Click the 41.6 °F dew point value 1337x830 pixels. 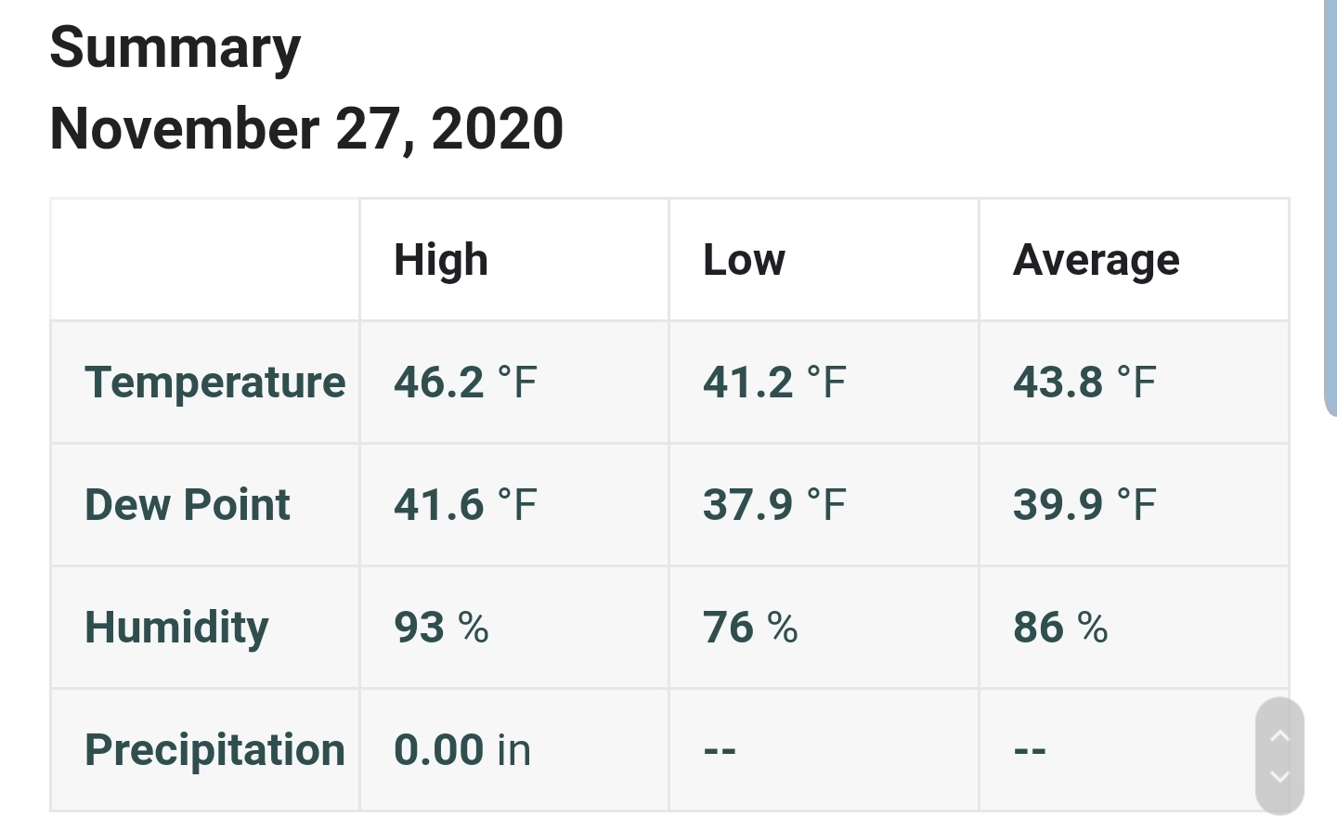(x=465, y=505)
